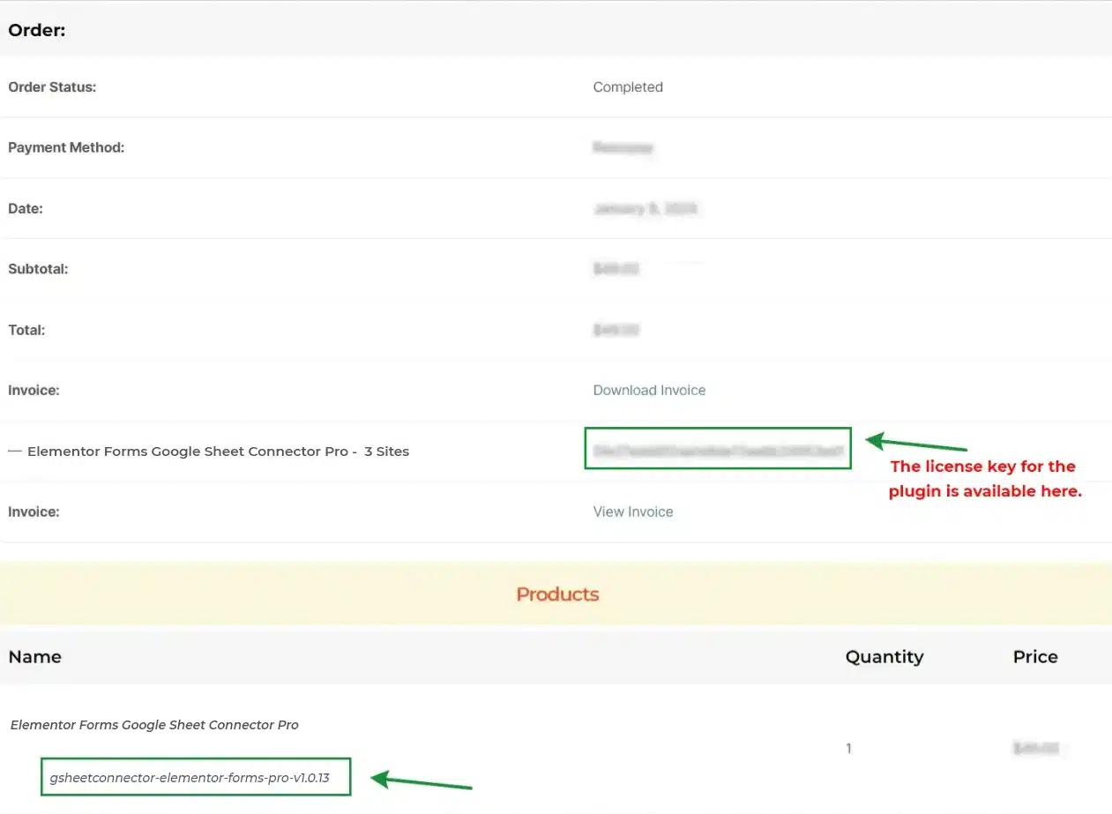Click the red license key annotation text
Viewport: 1112px width, 814px height.
[x=984, y=479]
